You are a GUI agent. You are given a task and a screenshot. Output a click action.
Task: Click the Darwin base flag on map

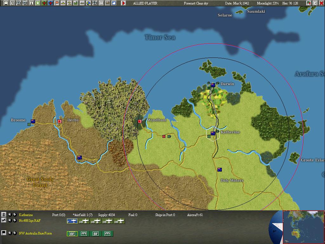213,85
